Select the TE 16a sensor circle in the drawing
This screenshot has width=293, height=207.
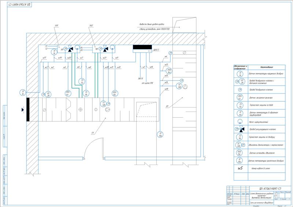pos(160,134)
